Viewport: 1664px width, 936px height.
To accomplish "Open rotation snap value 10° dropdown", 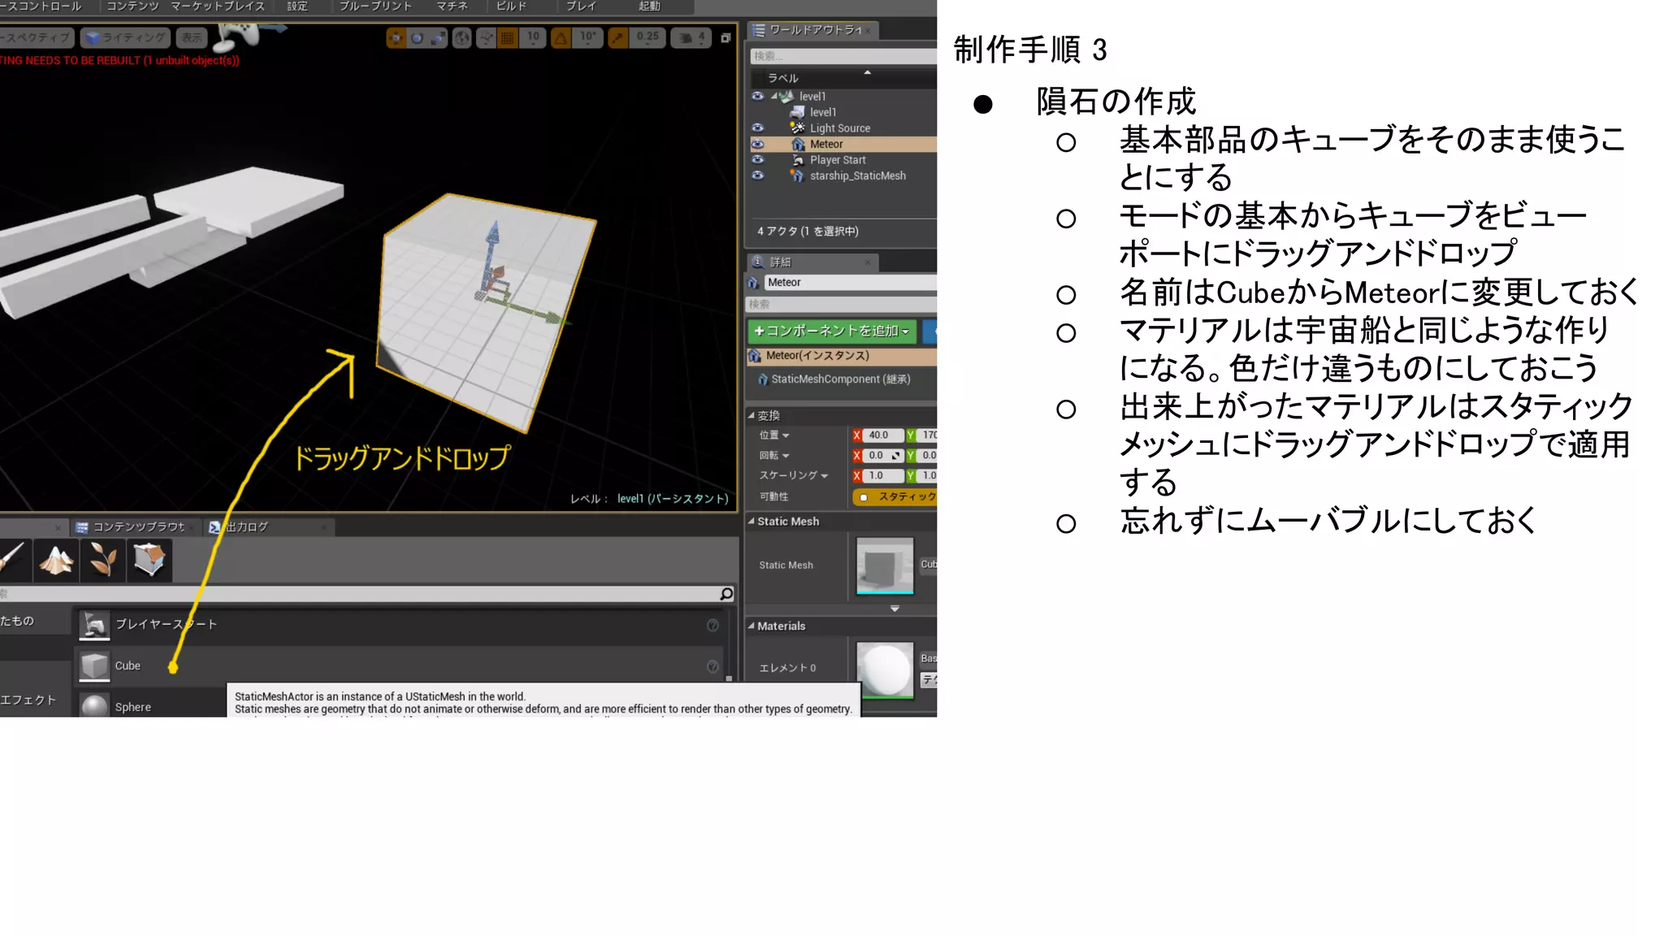I will tap(587, 37).
